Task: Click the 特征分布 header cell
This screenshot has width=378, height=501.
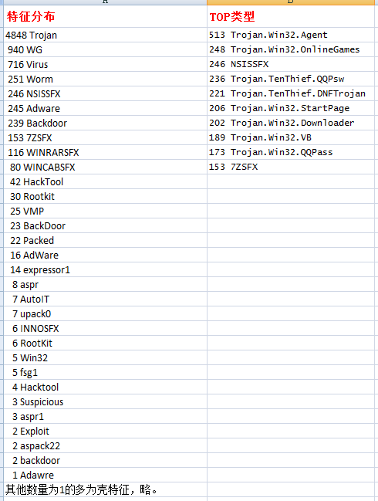Action: 105,16
